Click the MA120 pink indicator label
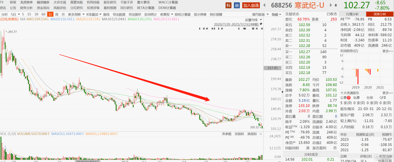This screenshot has height=162, width=394. tap(167, 19)
